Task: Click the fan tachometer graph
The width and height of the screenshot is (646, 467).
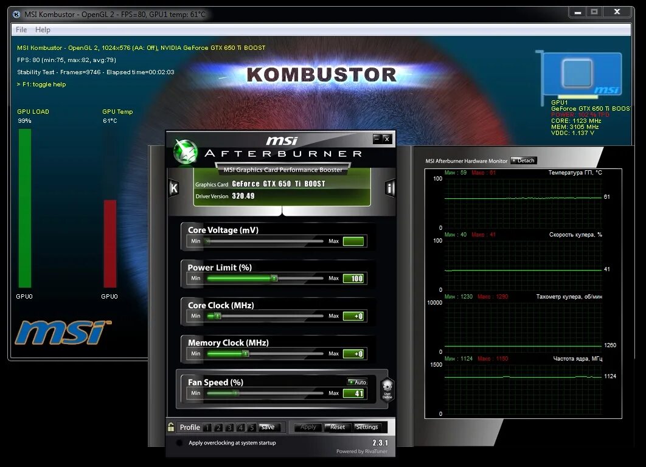Action: point(523,327)
